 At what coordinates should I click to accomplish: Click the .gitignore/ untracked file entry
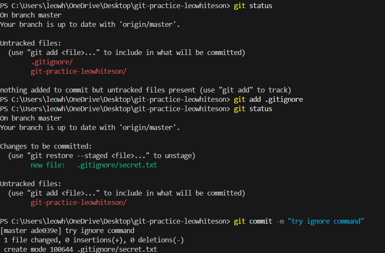(52, 62)
